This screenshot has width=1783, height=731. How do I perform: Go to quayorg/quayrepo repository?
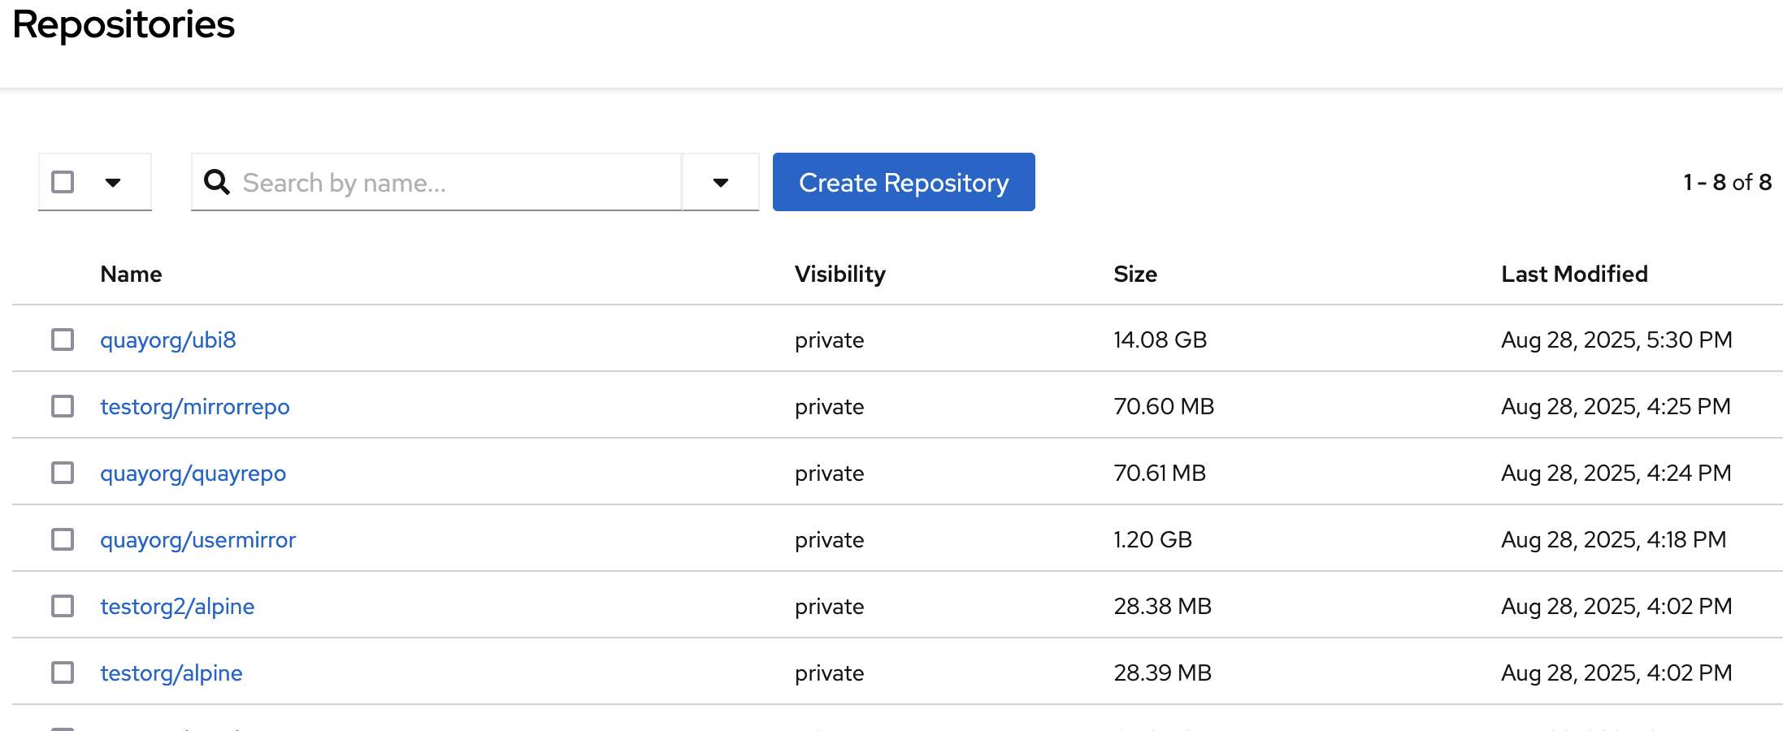(x=193, y=473)
